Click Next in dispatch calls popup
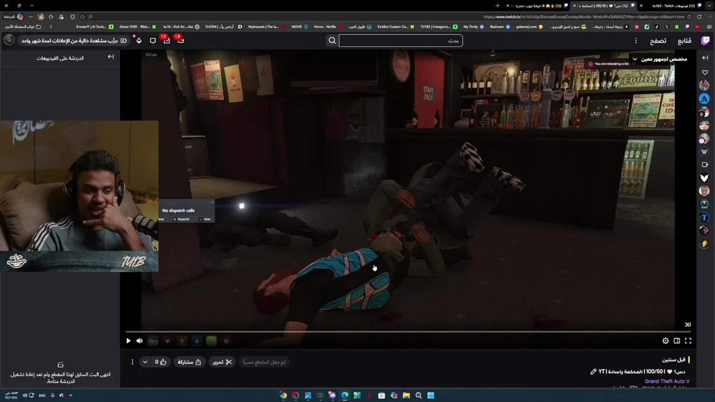 click(x=206, y=219)
